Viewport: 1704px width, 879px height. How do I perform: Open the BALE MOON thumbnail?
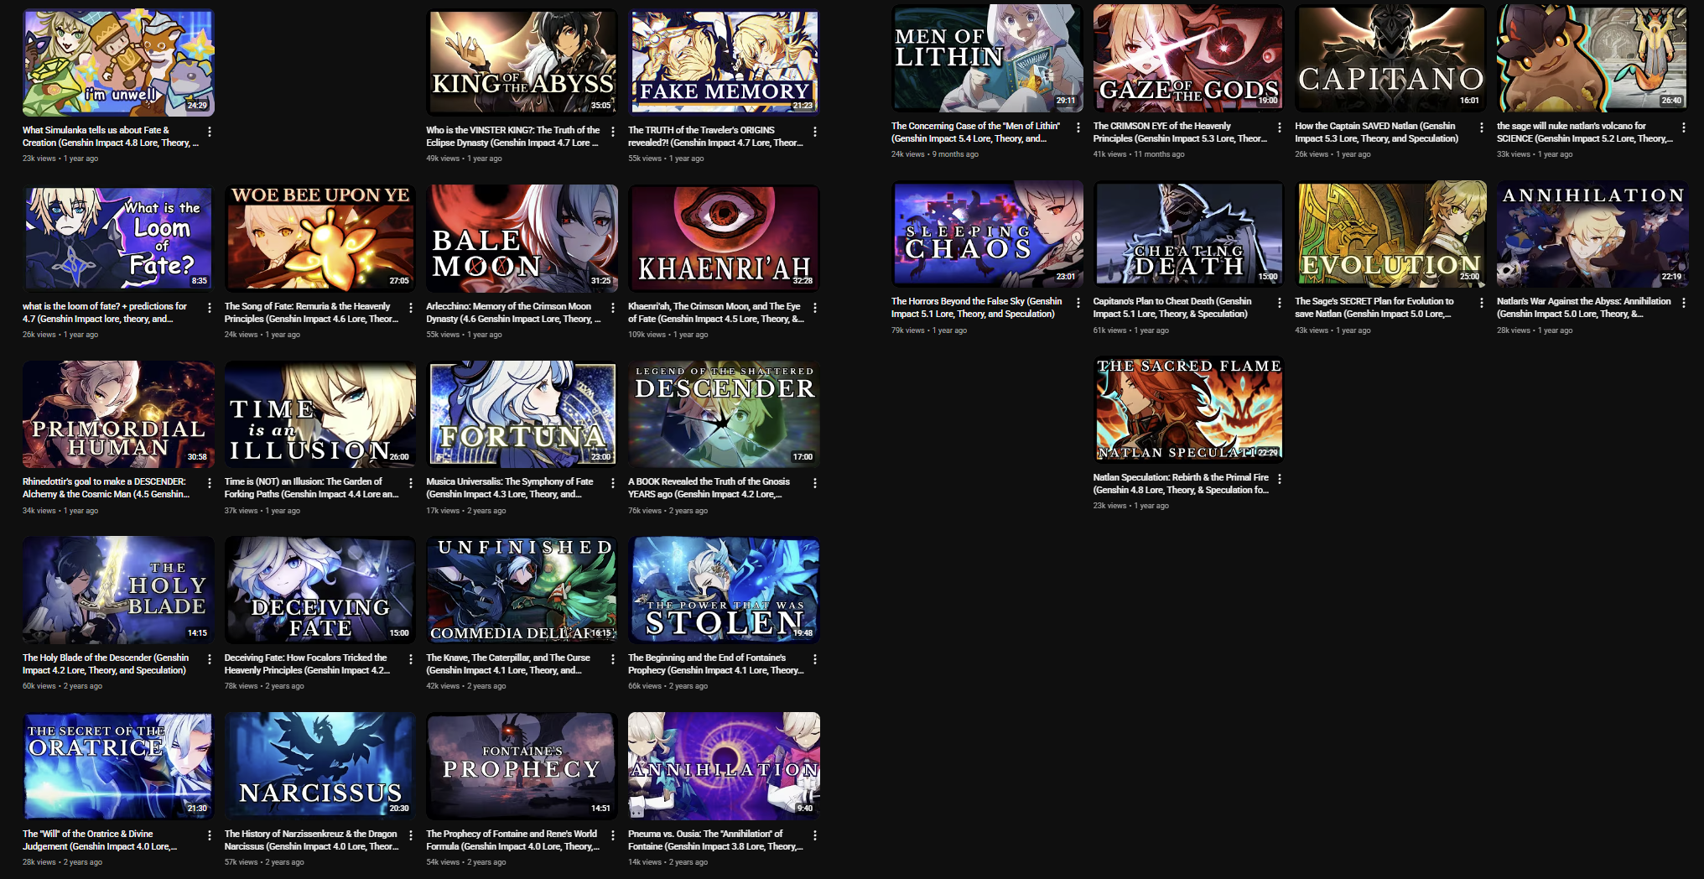(x=522, y=238)
